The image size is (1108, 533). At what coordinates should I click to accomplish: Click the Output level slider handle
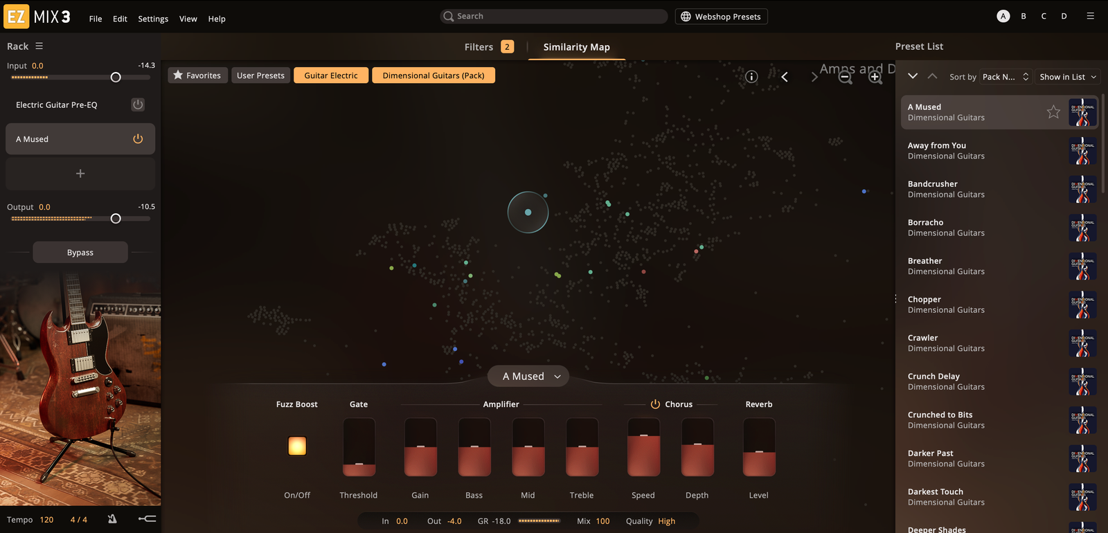[116, 219]
